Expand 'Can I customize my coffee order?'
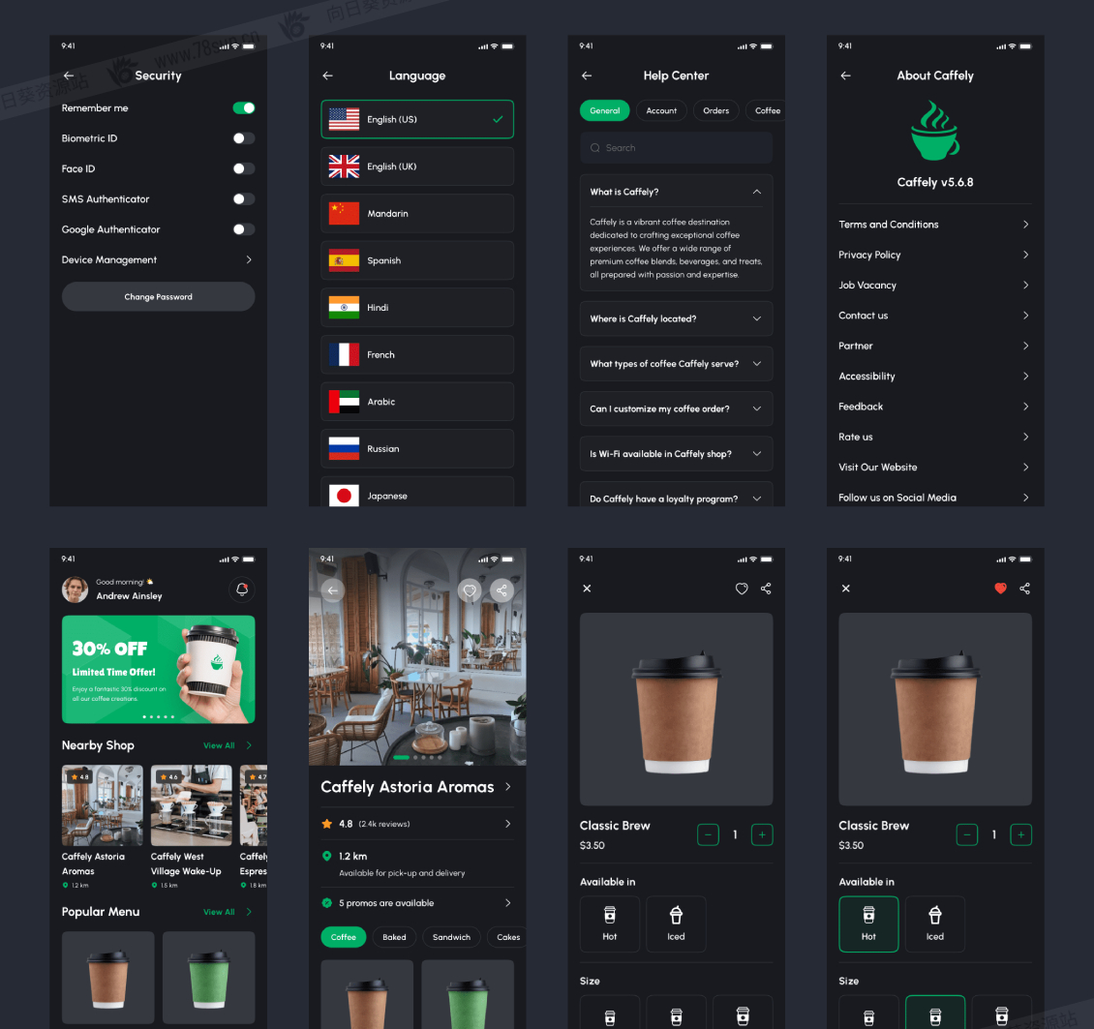Screen dimensions: 1094x1029 676,409
